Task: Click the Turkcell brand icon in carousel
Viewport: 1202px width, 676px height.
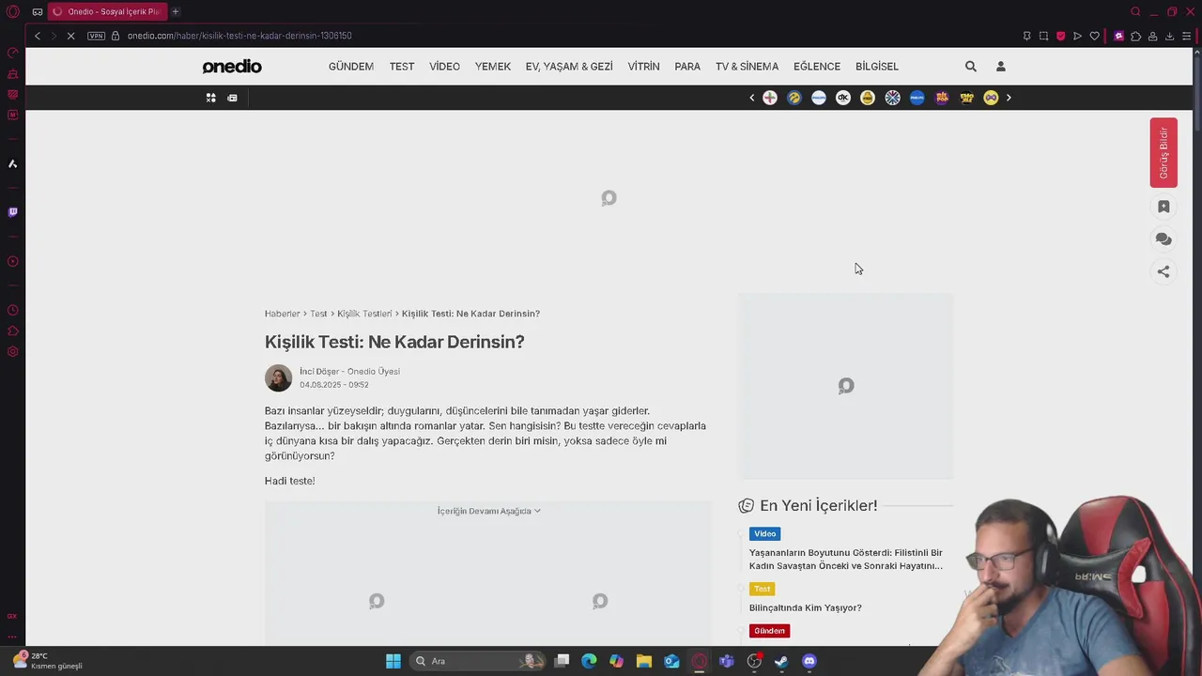Action: coord(794,98)
